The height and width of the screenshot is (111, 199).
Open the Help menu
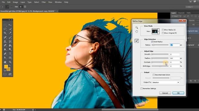coord(66,2)
